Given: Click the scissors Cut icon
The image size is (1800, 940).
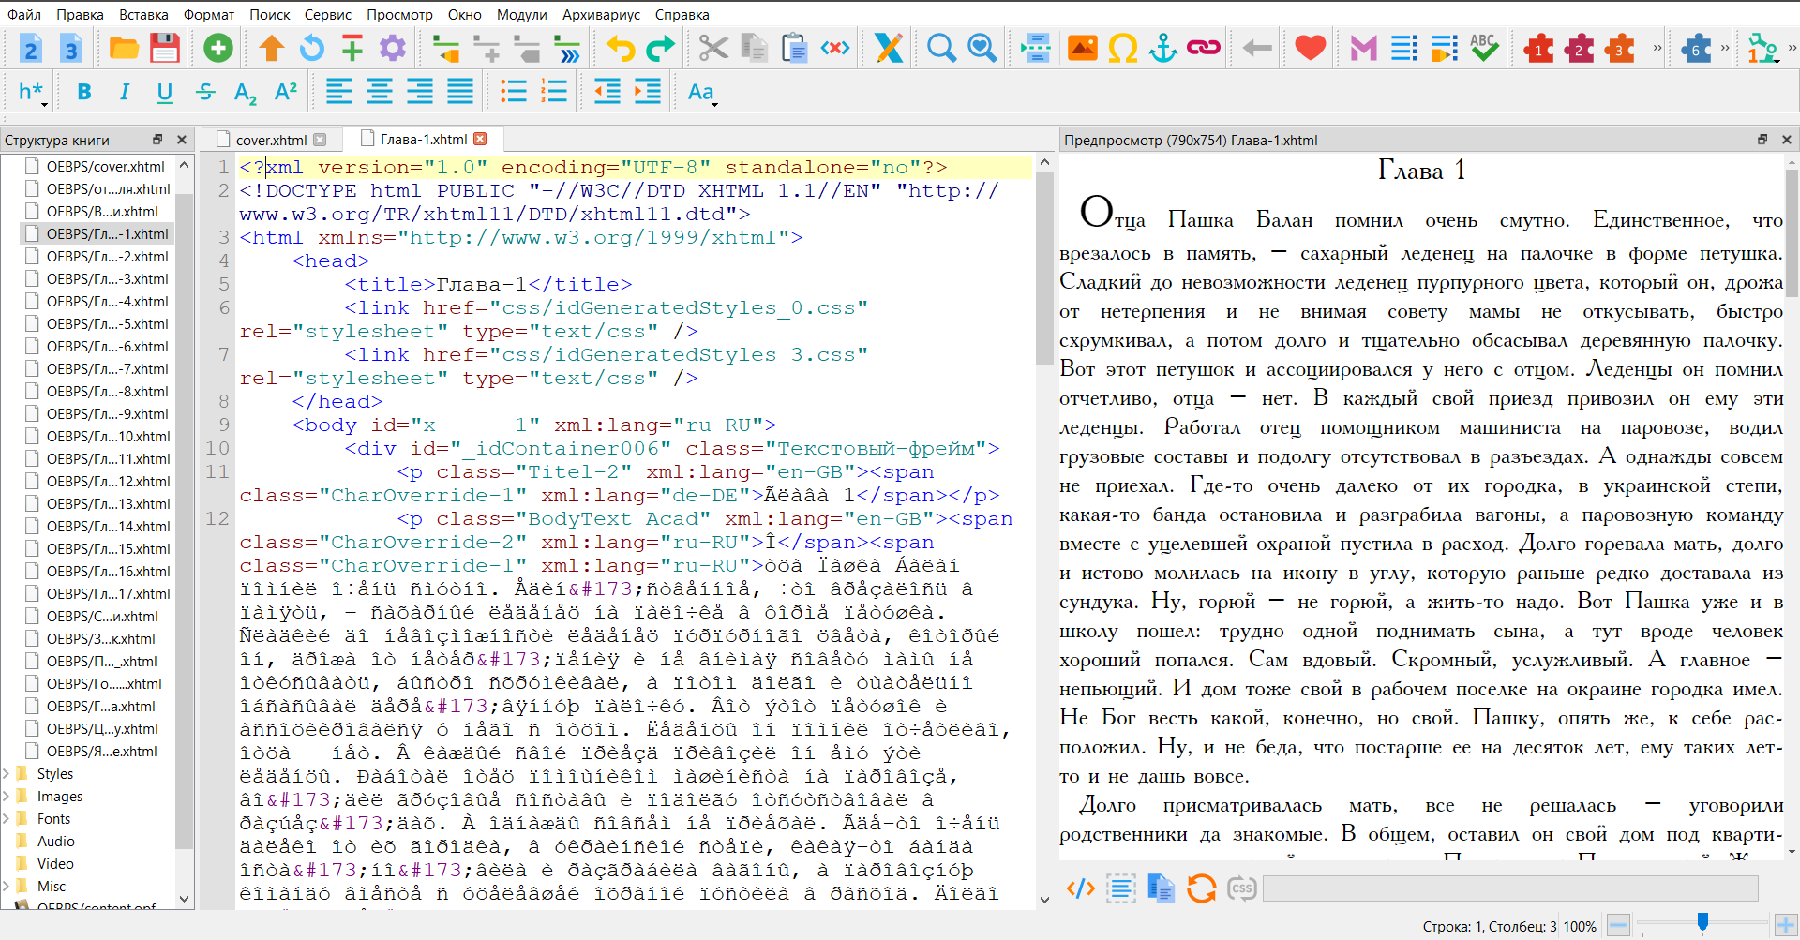Looking at the screenshot, I should pyautogui.click(x=713, y=48).
